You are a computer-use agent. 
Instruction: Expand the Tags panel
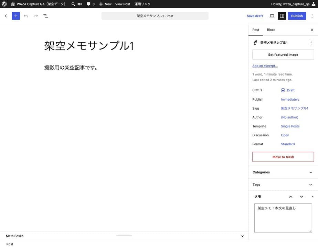(283, 185)
